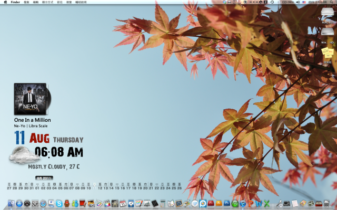Screen dimensions: 337x210
Task: Click the One In a Million song title
Action: (32, 120)
